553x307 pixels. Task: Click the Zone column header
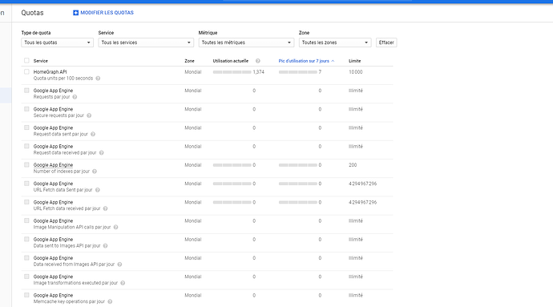[x=189, y=61]
